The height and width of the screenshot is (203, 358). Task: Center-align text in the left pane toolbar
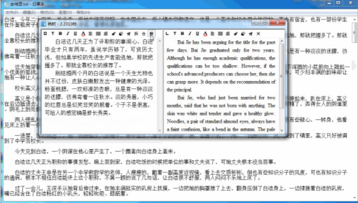98,34
